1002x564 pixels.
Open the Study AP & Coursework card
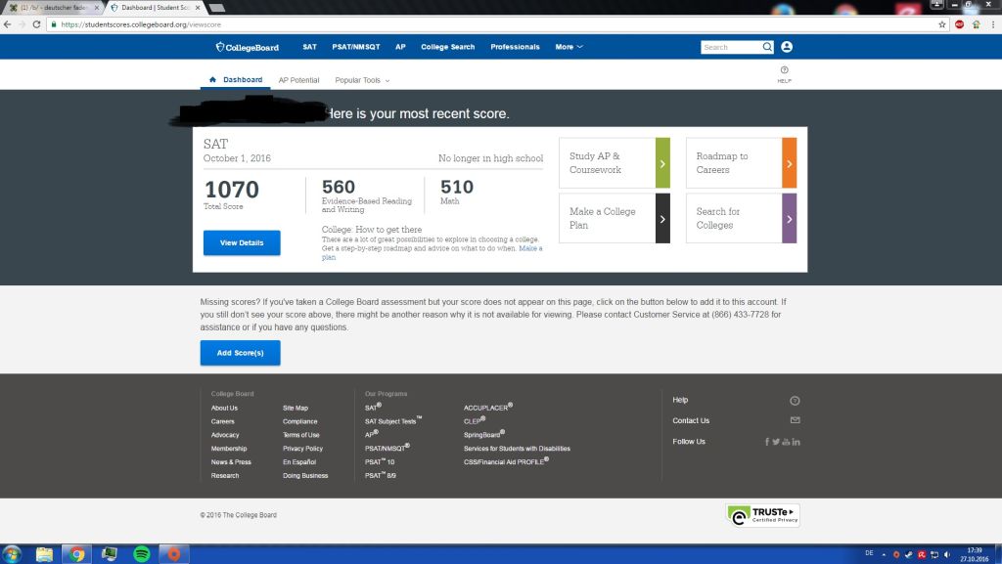click(615, 163)
